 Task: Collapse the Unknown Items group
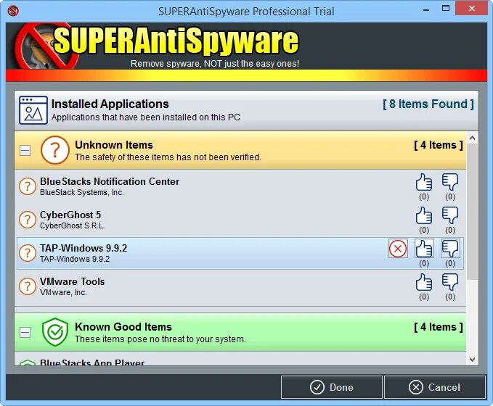25,150
